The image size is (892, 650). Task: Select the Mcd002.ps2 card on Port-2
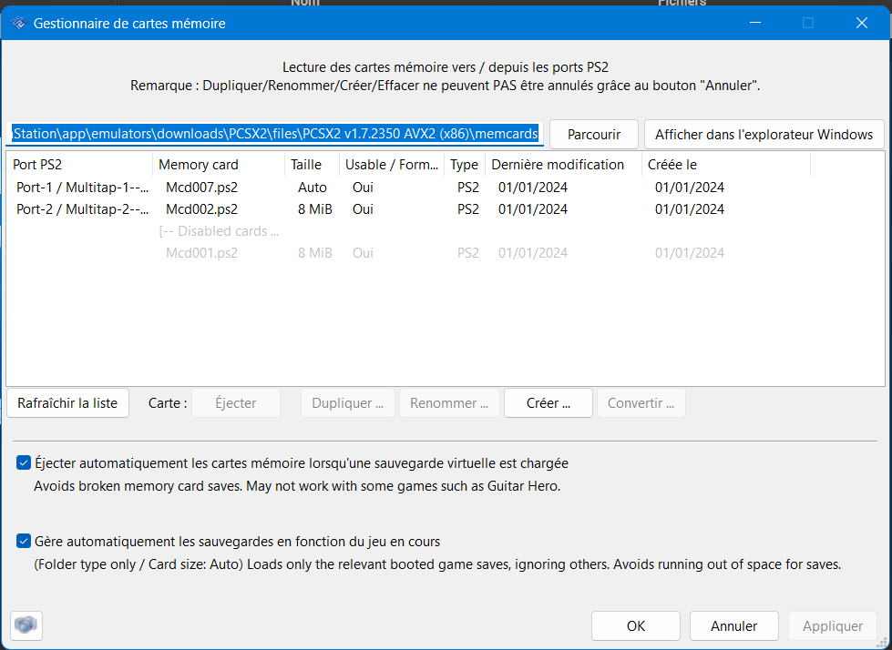(201, 209)
